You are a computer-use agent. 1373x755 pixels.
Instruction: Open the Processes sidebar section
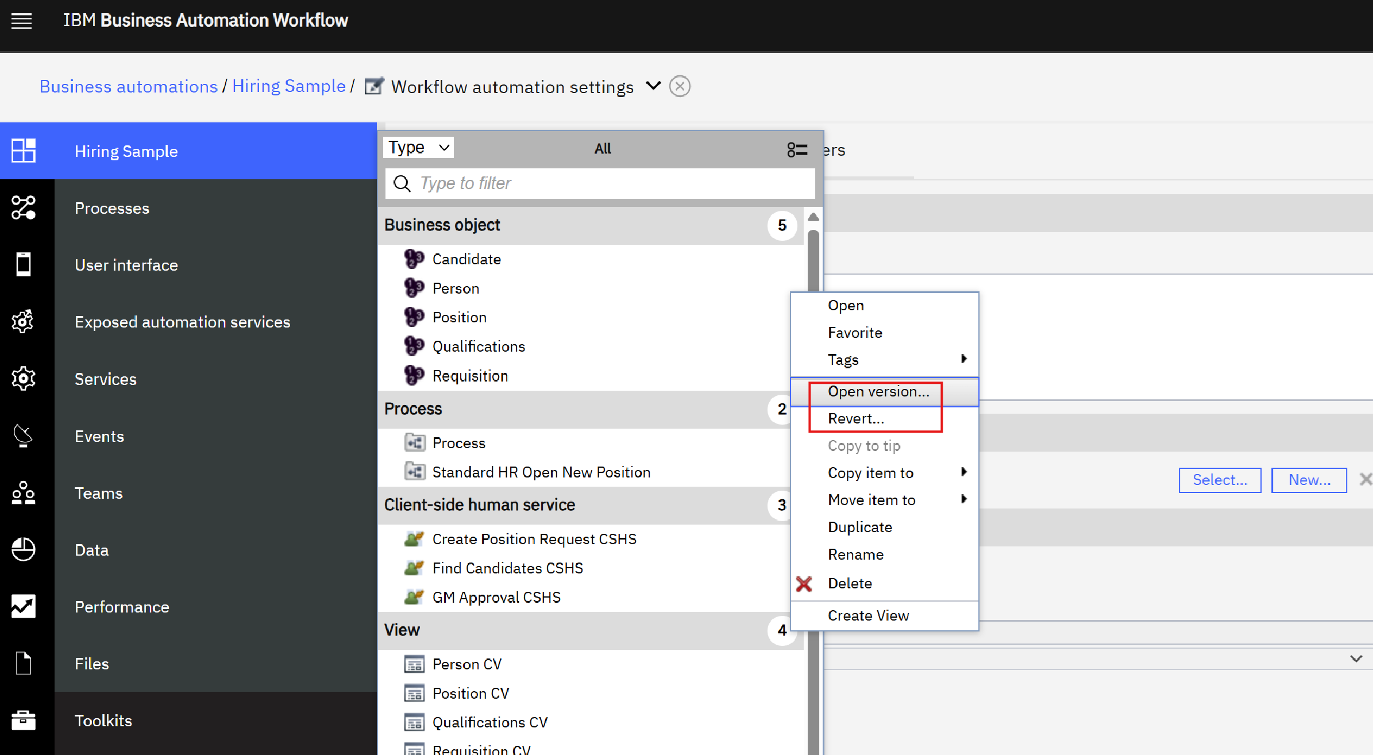(x=215, y=208)
